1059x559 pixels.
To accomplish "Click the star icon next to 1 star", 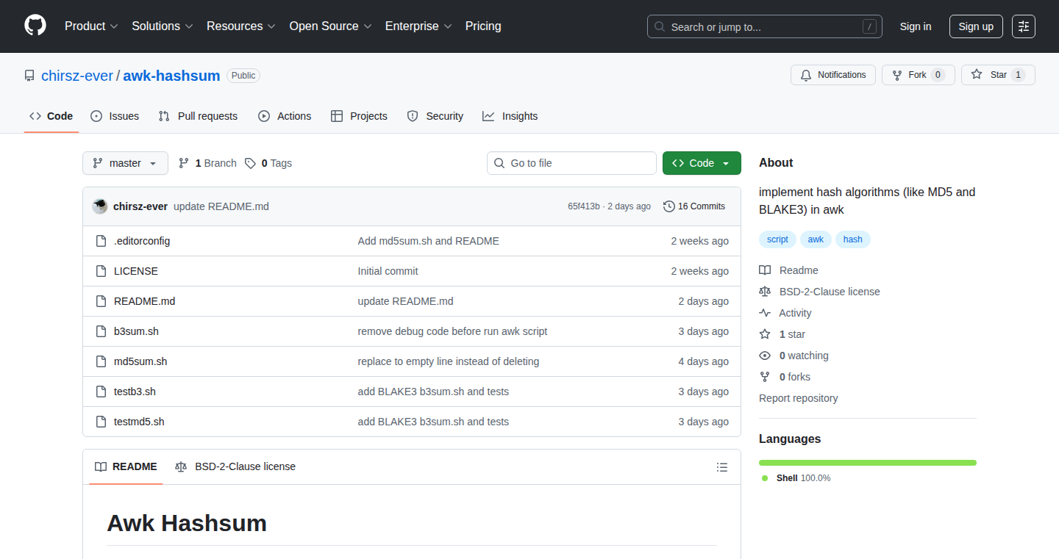I will 765,334.
